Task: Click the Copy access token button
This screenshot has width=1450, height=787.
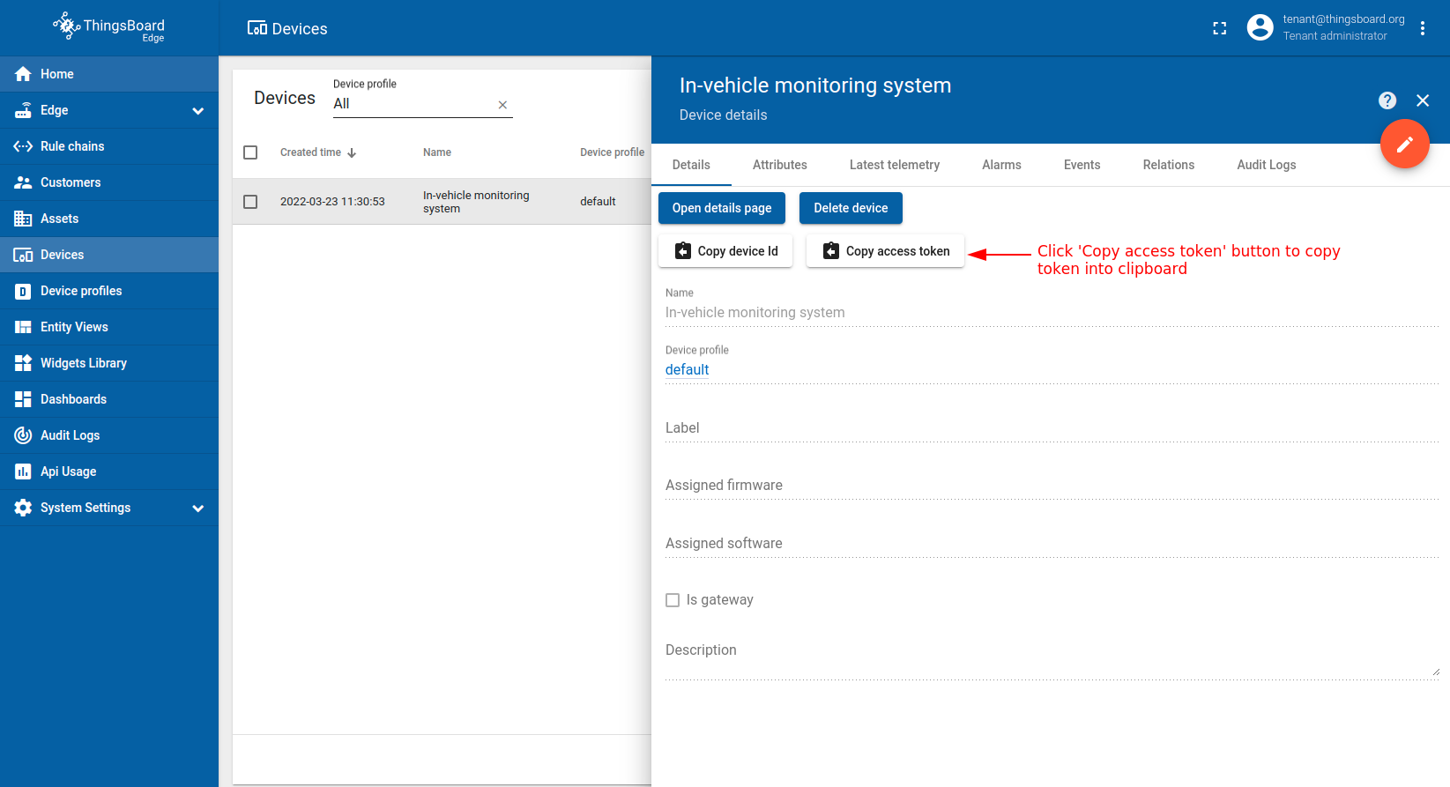Action: point(885,251)
